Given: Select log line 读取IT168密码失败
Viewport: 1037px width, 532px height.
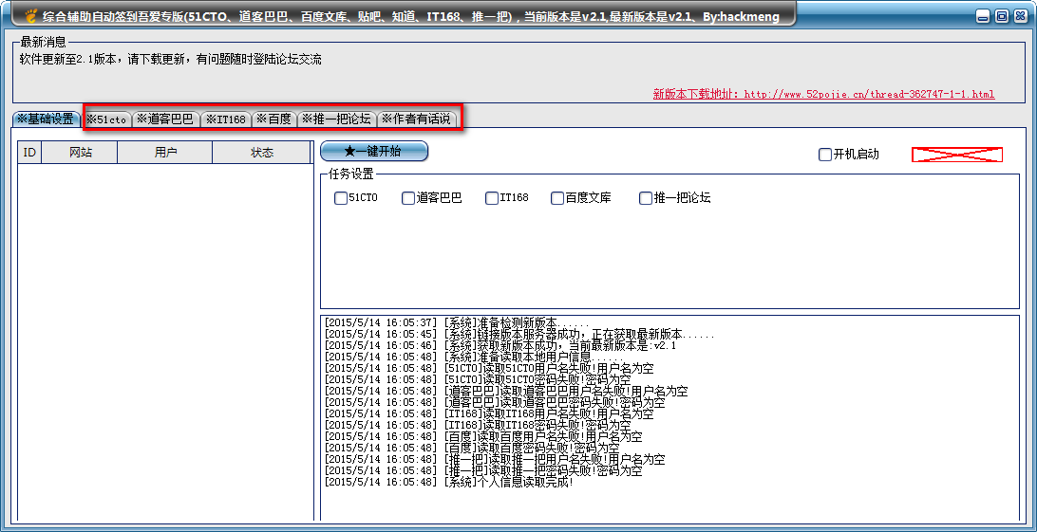Looking at the screenshot, I should click(479, 425).
